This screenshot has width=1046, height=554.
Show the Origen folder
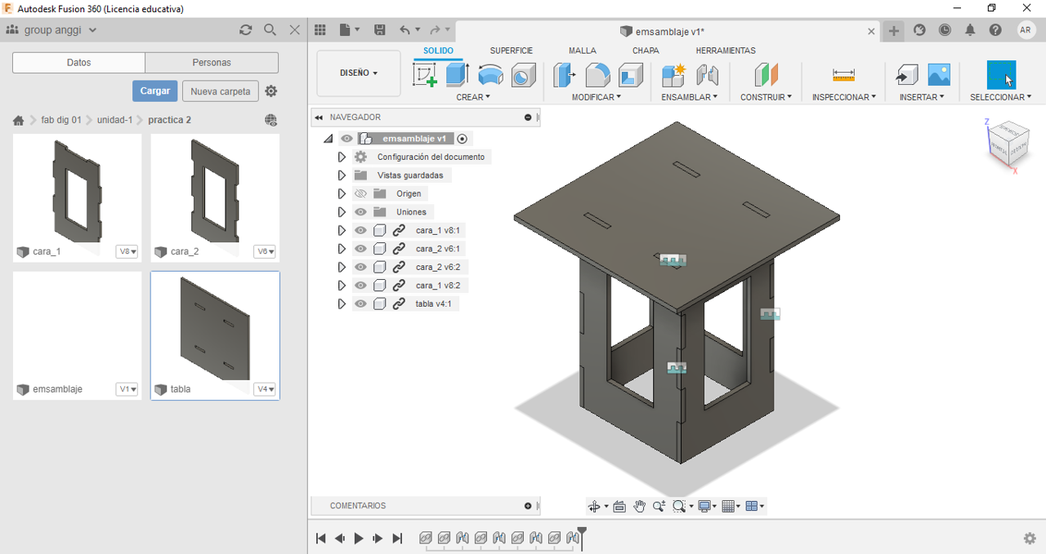[360, 194]
